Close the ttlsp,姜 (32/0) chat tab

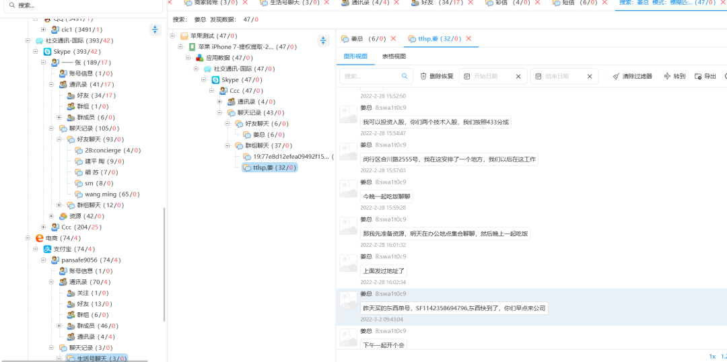point(469,38)
